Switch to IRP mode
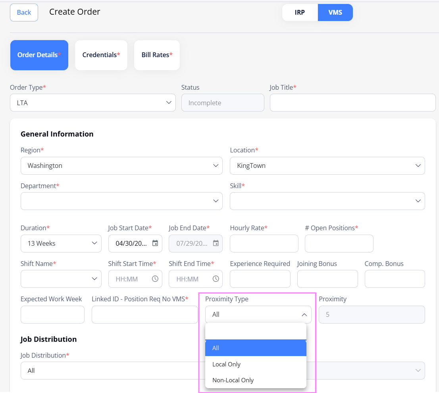 point(300,12)
